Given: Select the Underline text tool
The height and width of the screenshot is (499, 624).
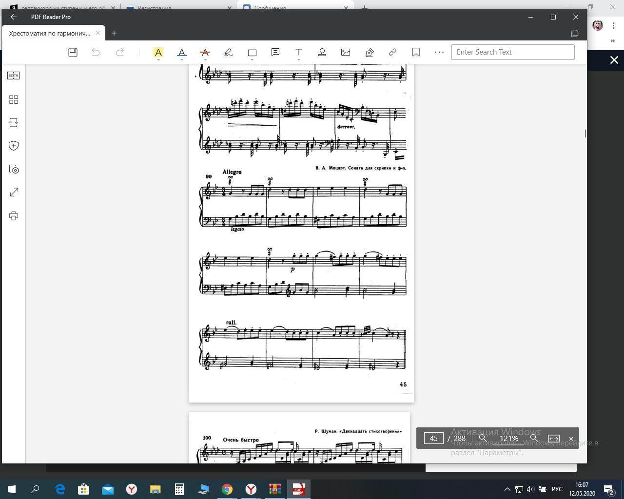Looking at the screenshot, I should click(x=182, y=52).
